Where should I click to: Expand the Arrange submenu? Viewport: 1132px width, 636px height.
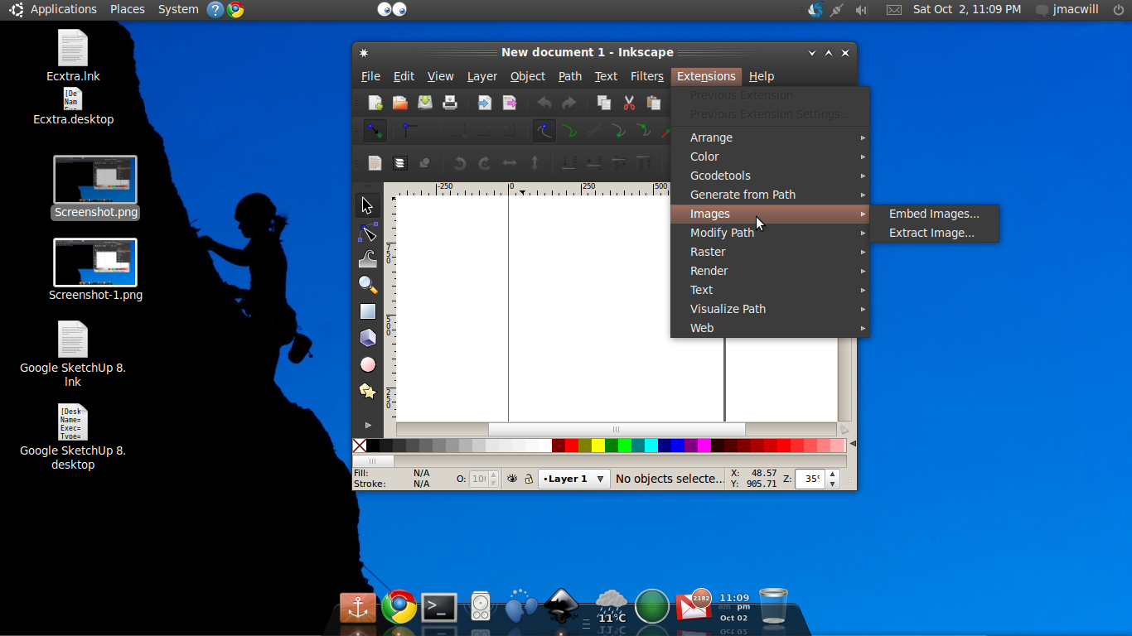770,137
